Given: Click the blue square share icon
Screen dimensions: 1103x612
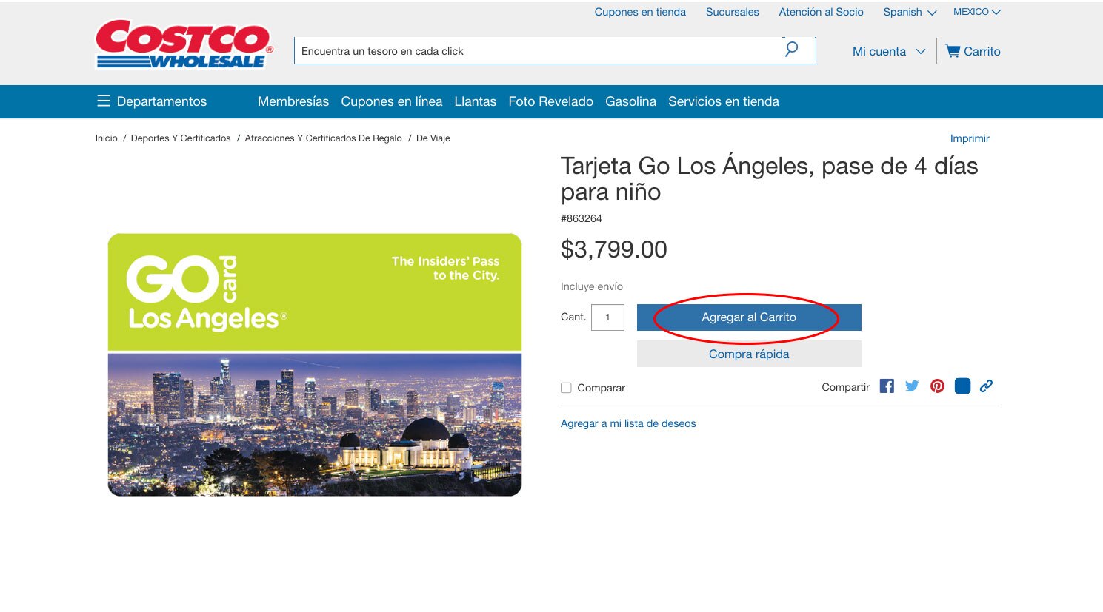Looking at the screenshot, I should pos(962,386).
